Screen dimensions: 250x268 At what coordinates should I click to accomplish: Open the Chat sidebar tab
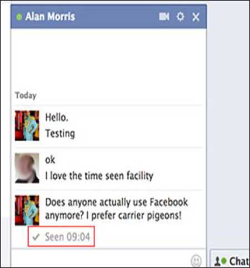231,260
